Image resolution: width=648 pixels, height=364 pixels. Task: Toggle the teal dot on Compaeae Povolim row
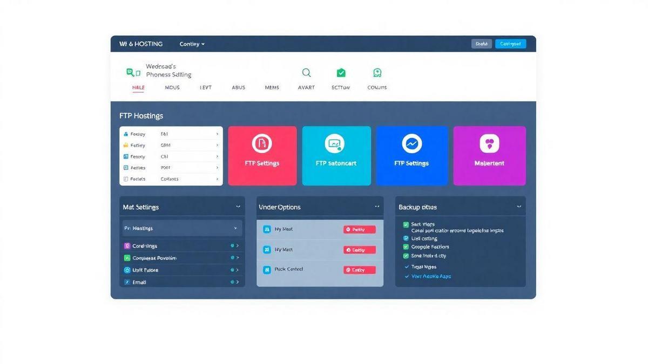click(232, 258)
